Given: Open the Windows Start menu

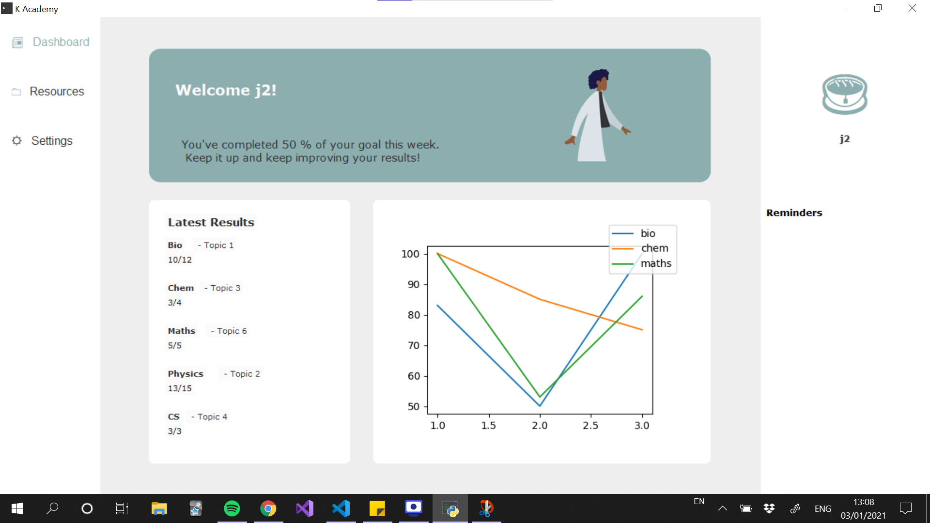Looking at the screenshot, I should pyautogui.click(x=17, y=508).
